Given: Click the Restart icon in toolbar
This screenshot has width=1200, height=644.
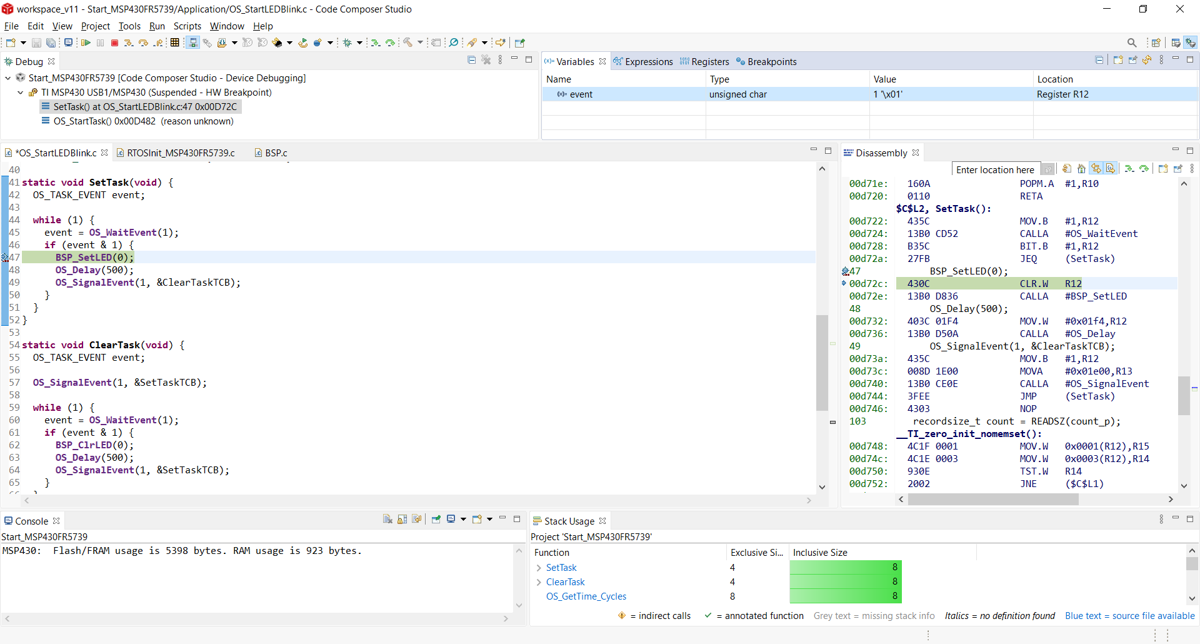Looking at the screenshot, I should (303, 43).
